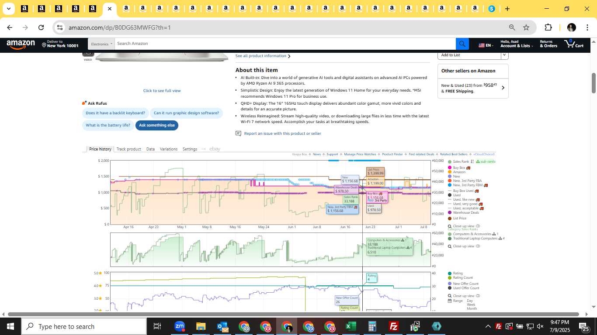Viewport: 597px width, 335px height.
Task: Open the Chrome tab search dropdown
Action: coord(8,9)
